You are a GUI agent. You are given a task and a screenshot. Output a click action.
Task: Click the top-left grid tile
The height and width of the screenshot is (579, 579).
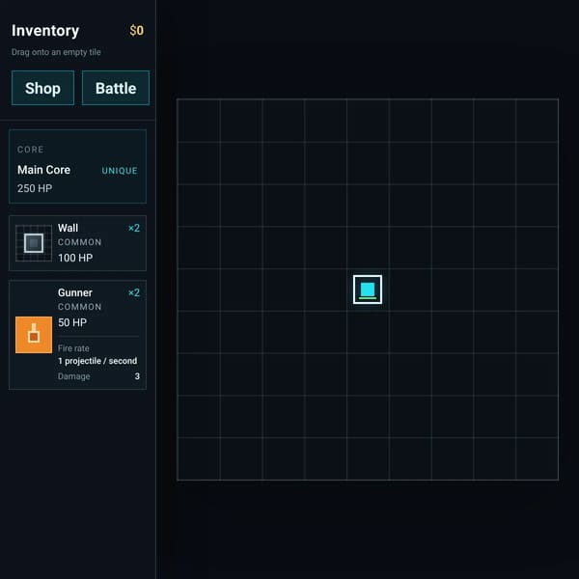pos(199,121)
